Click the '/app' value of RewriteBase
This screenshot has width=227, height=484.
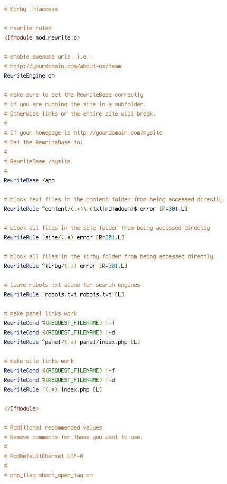(49, 180)
